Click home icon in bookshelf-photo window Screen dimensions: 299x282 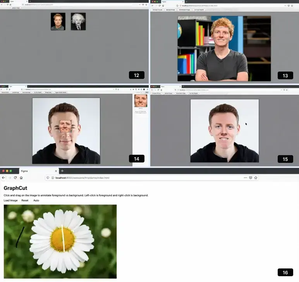point(163,6)
